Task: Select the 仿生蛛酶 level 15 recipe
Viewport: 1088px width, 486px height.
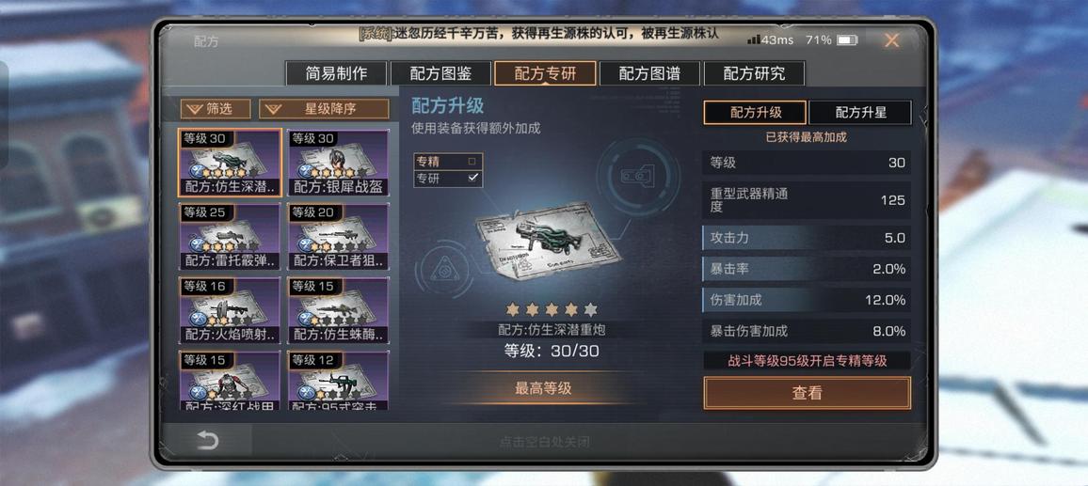Action: [339, 310]
